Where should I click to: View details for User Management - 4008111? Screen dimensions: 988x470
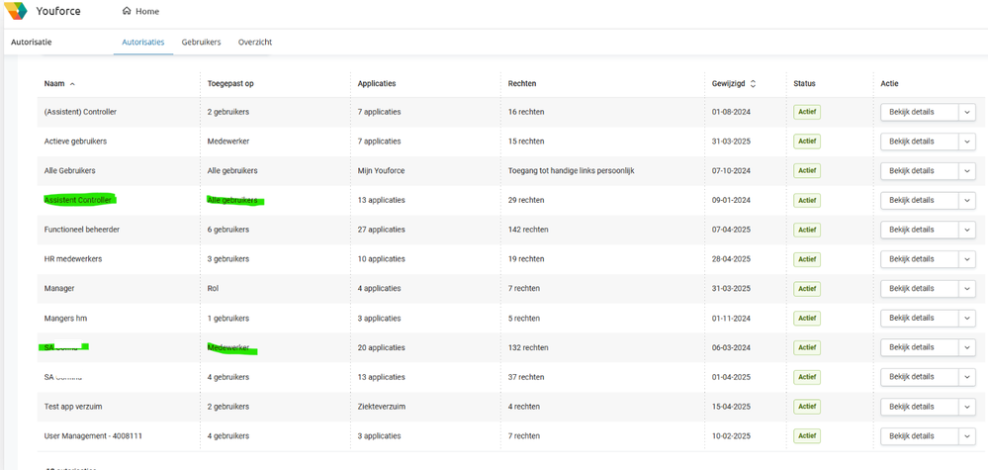click(920, 436)
